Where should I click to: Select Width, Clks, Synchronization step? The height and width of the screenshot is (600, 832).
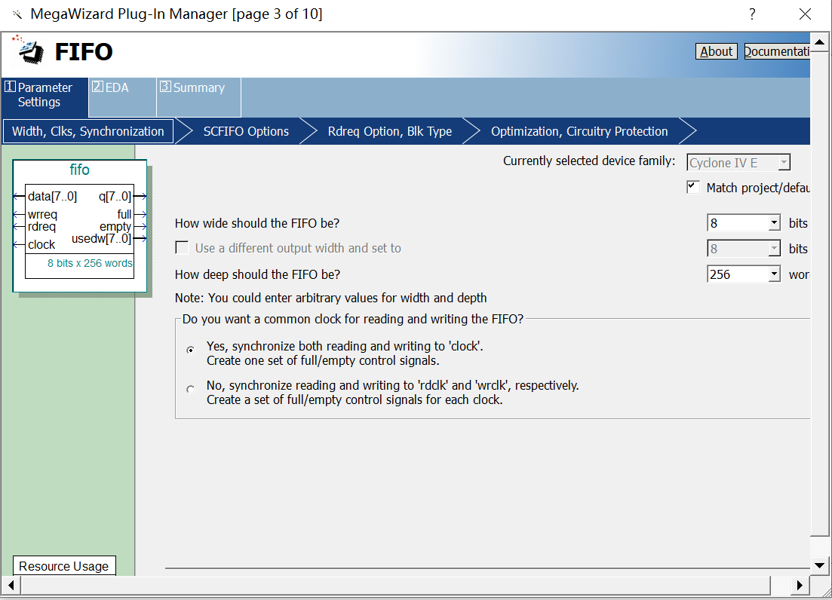coord(88,131)
